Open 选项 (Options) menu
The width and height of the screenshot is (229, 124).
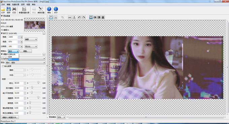[x=23, y=4]
